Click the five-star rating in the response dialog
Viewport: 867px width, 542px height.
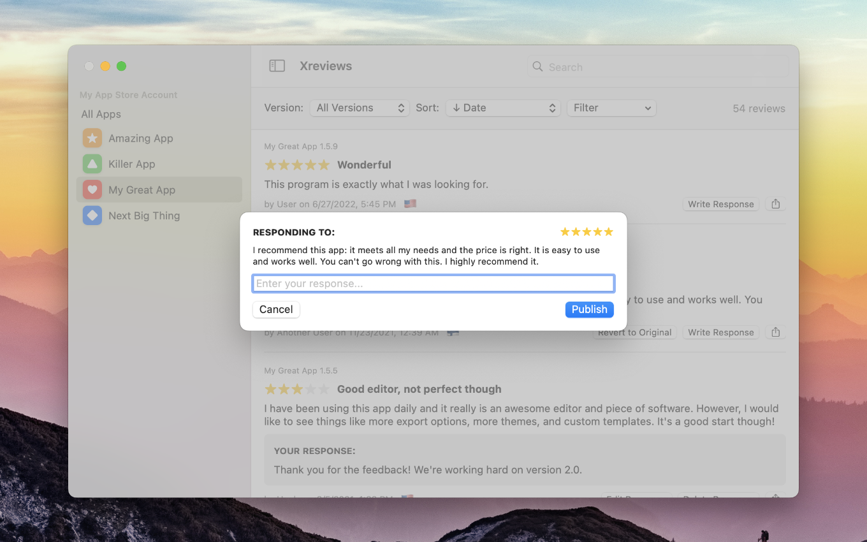coord(586,231)
